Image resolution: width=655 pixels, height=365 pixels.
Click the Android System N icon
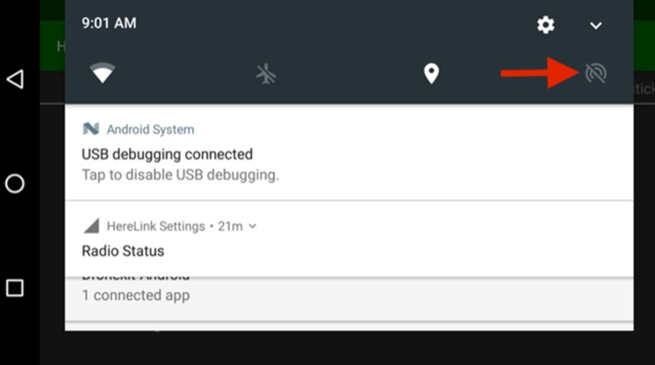90,129
